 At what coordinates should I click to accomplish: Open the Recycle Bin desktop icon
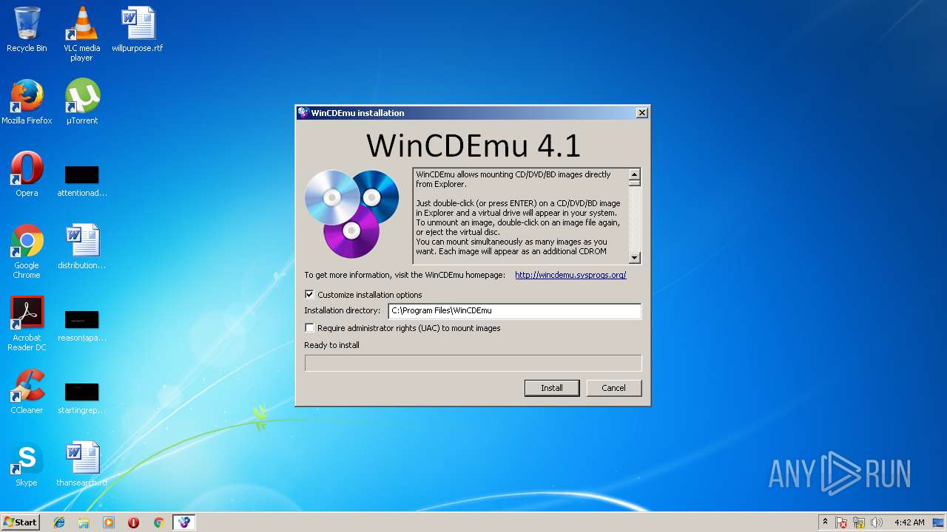click(27, 30)
